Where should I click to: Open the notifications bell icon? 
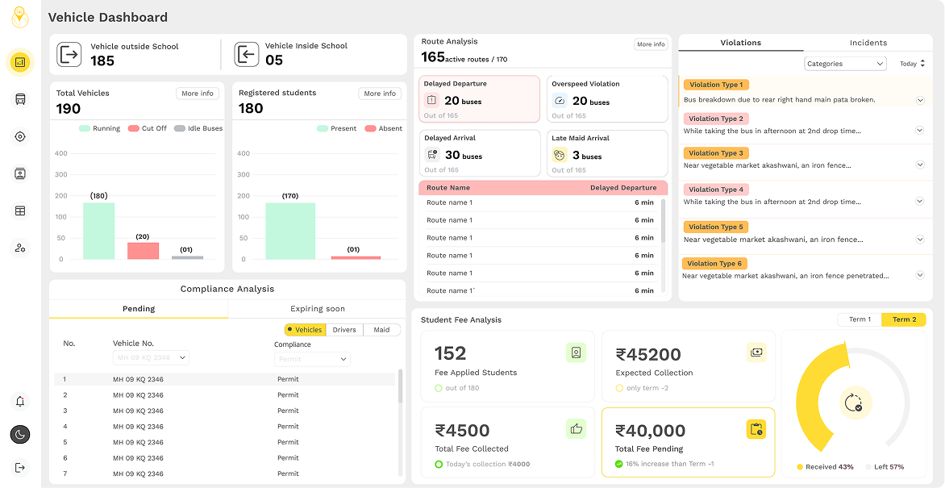point(20,402)
